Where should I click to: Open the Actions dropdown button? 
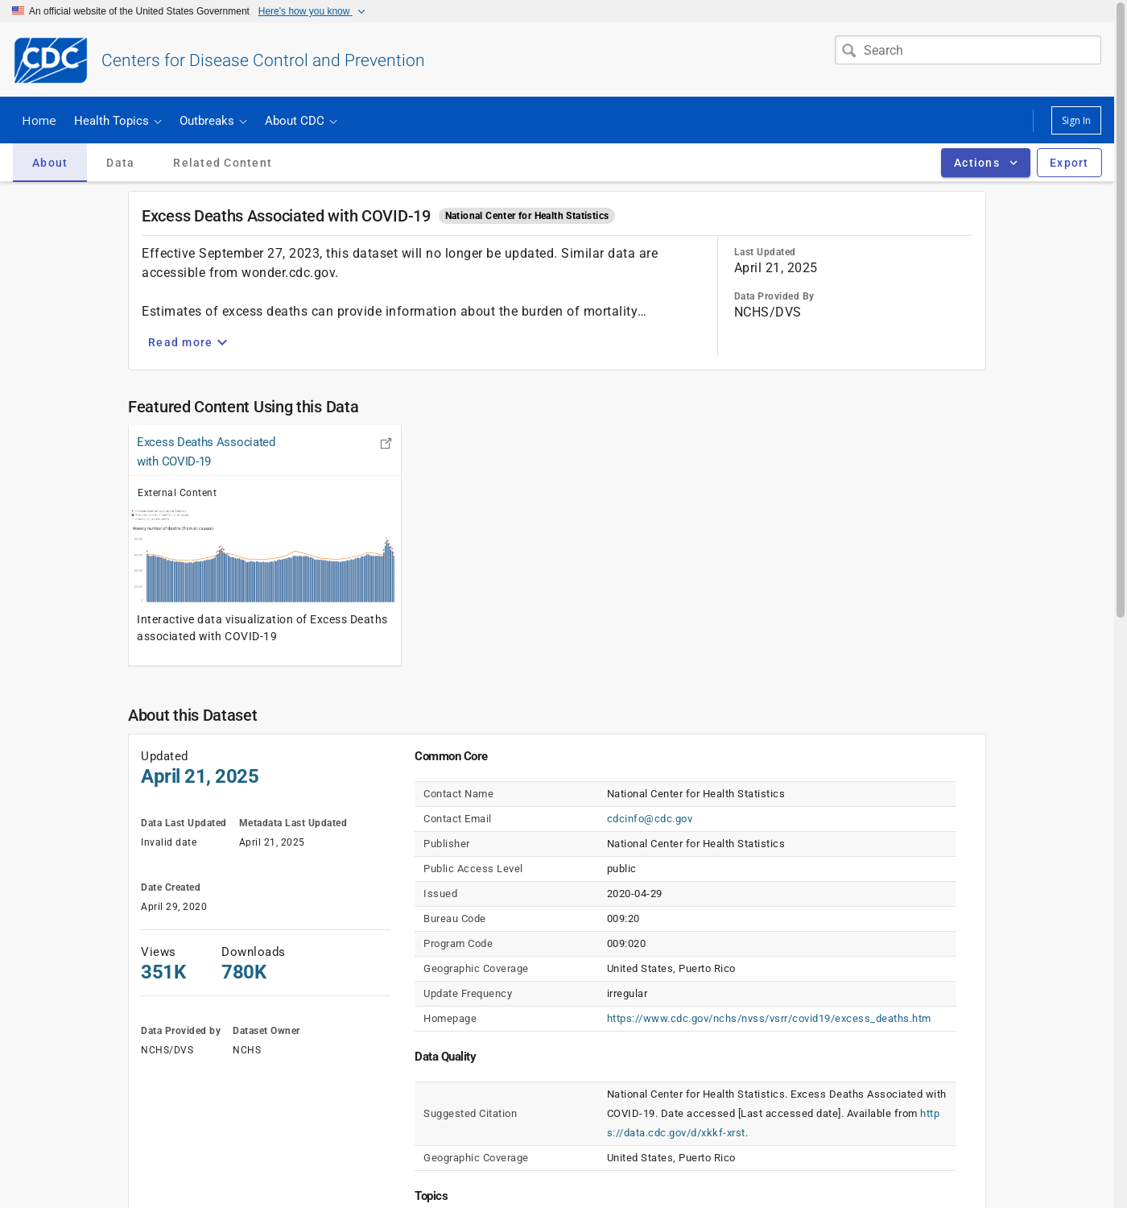pyautogui.click(x=985, y=163)
